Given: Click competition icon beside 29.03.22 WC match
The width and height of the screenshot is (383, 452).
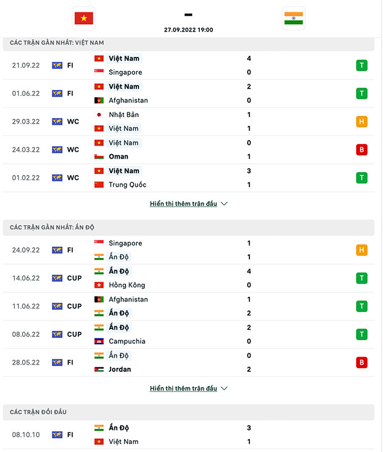Looking at the screenshot, I should click(x=57, y=121).
